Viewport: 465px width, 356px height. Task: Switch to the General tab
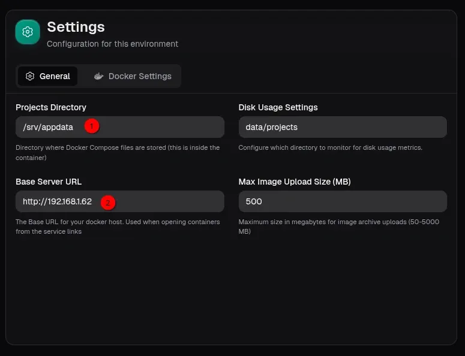47,76
